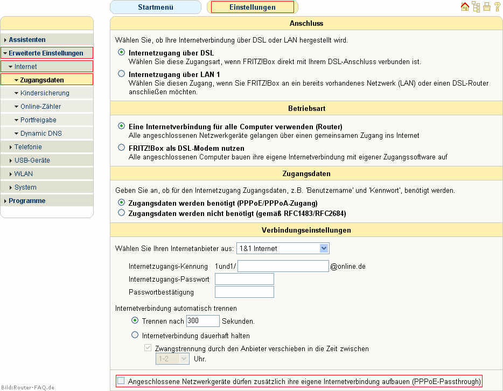Open Online-Zähler page

47,107
